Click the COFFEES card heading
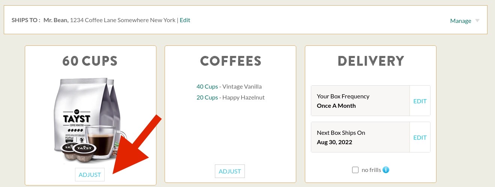The width and height of the screenshot is (495, 187). pos(230,61)
